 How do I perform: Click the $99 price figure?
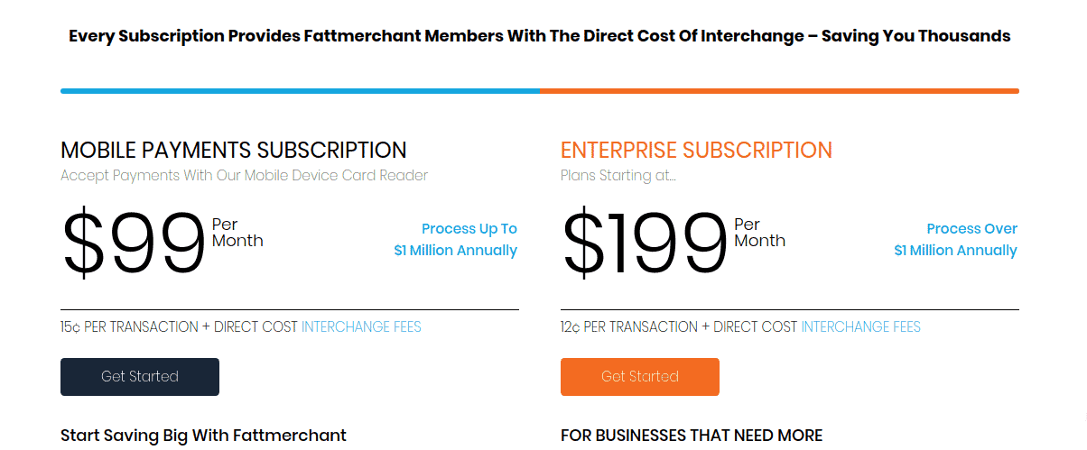(x=134, y=243)
